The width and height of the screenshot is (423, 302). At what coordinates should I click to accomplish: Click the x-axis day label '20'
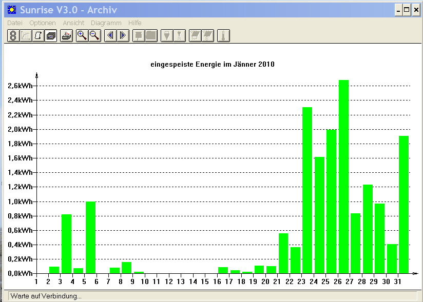(265, 281)
